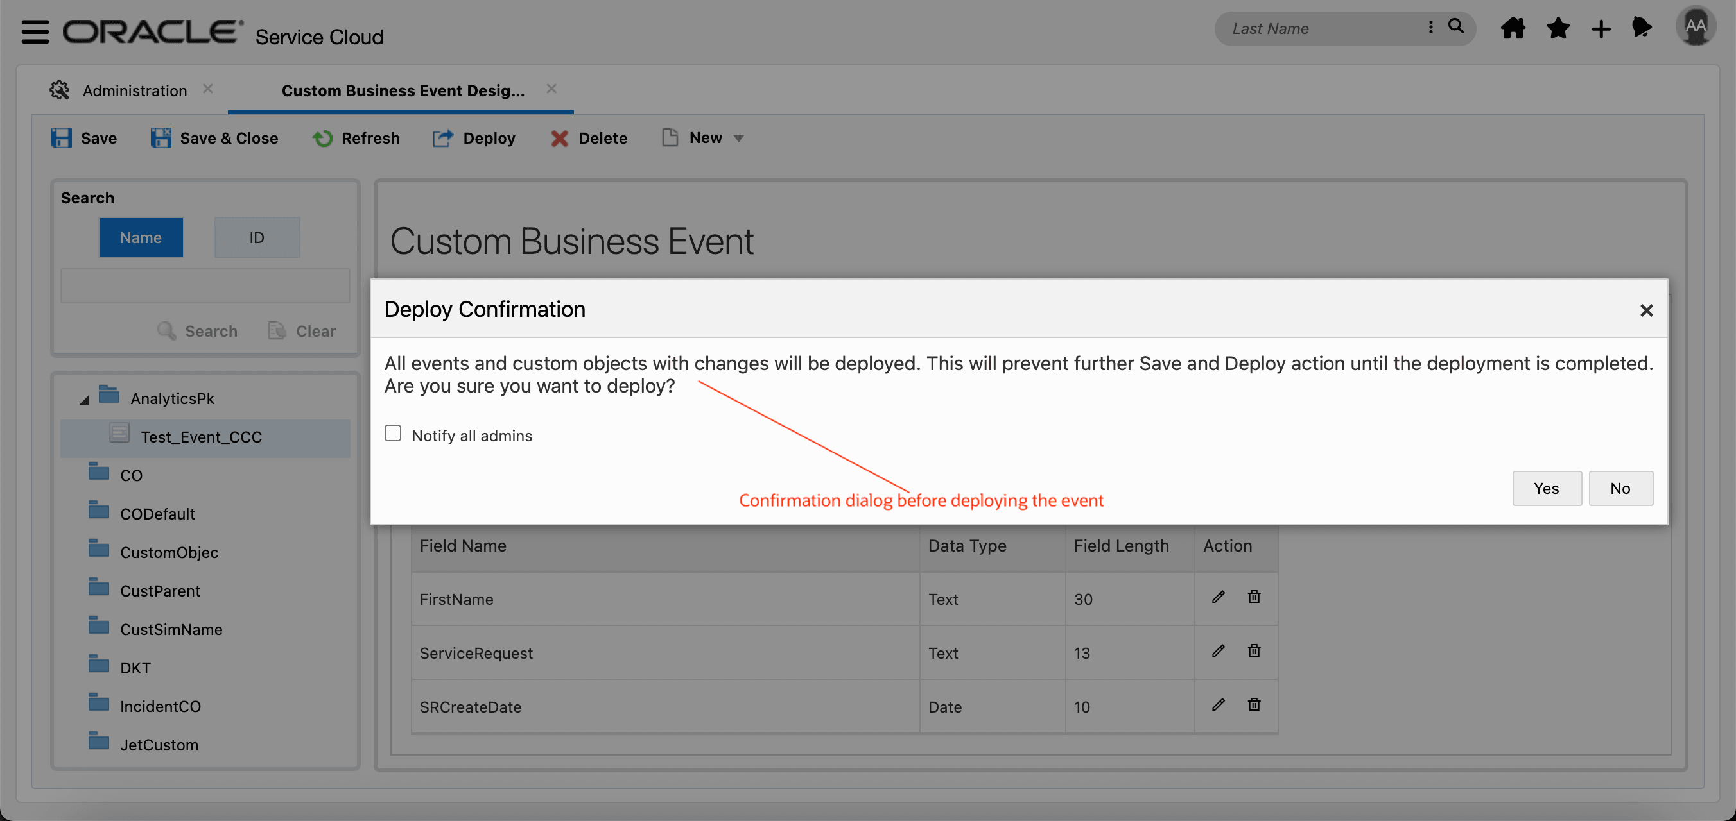Viewport: 1736px width, 821px height.
Task: Click the Deploy toolbar icon
Action: pyautogui.click(x=443, y=138)
